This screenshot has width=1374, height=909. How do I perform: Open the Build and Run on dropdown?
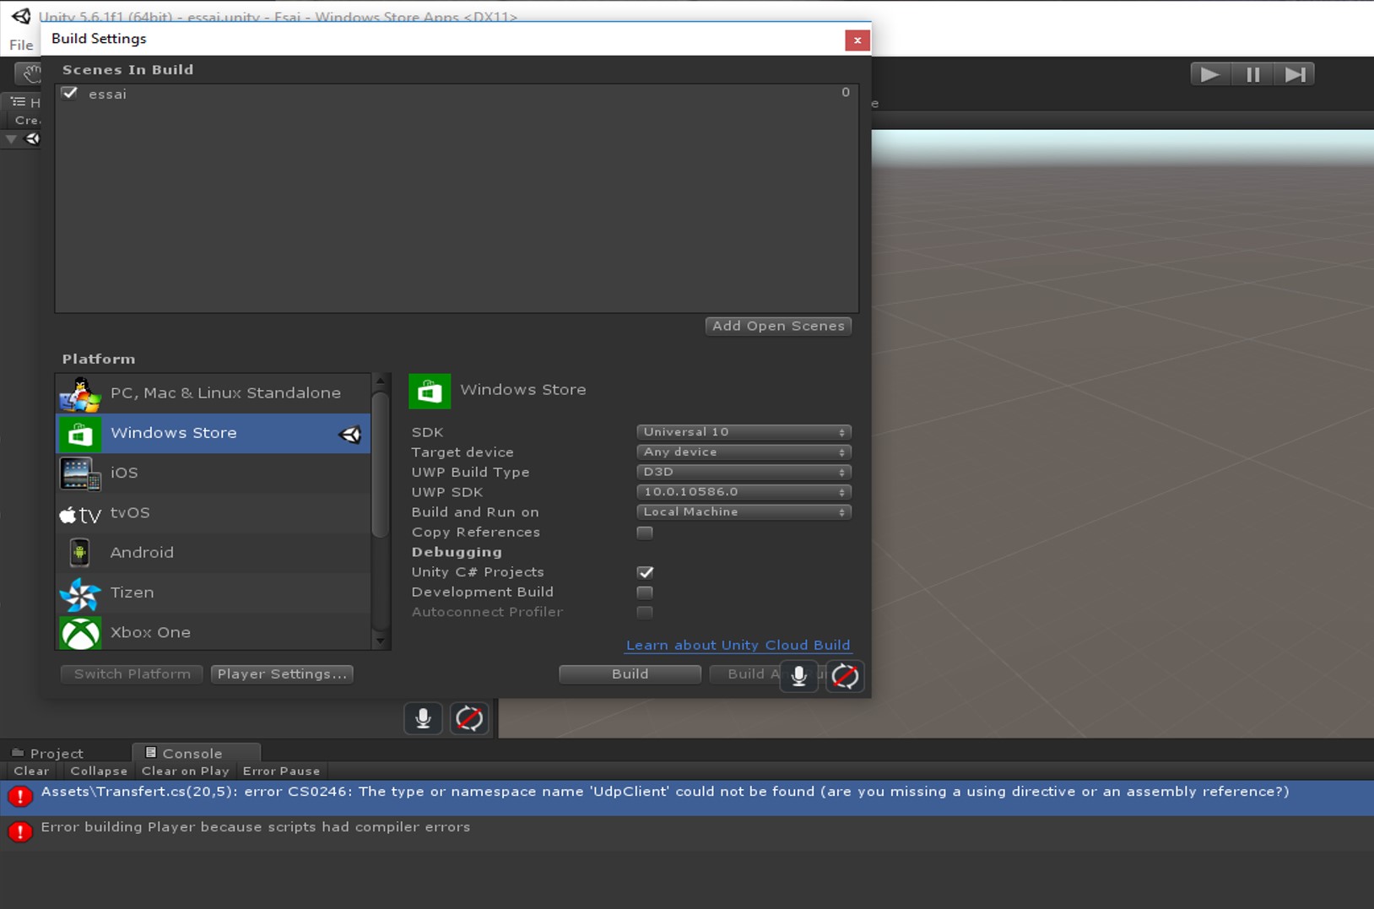(x=744, y=512)
